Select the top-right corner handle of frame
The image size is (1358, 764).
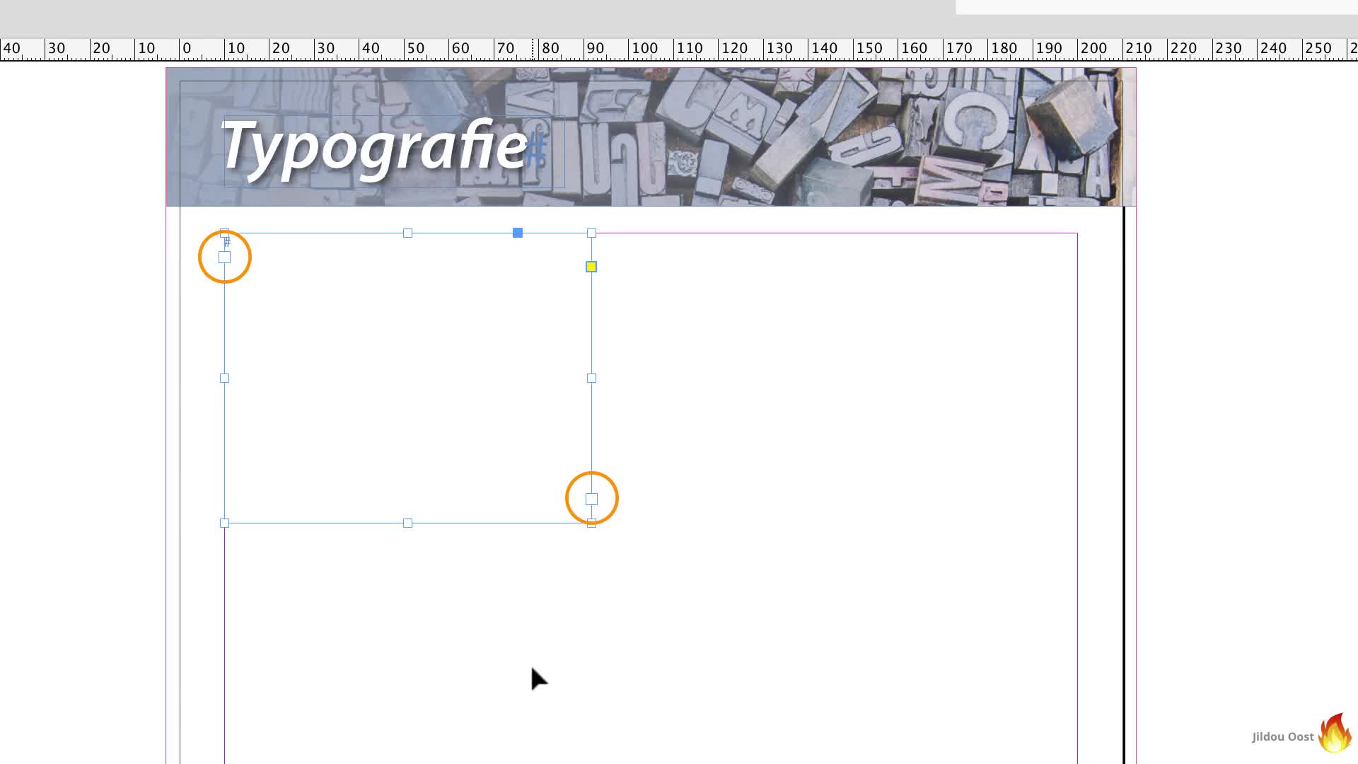[592, 233]
